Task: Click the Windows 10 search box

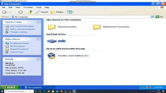Action: (19, 91)
